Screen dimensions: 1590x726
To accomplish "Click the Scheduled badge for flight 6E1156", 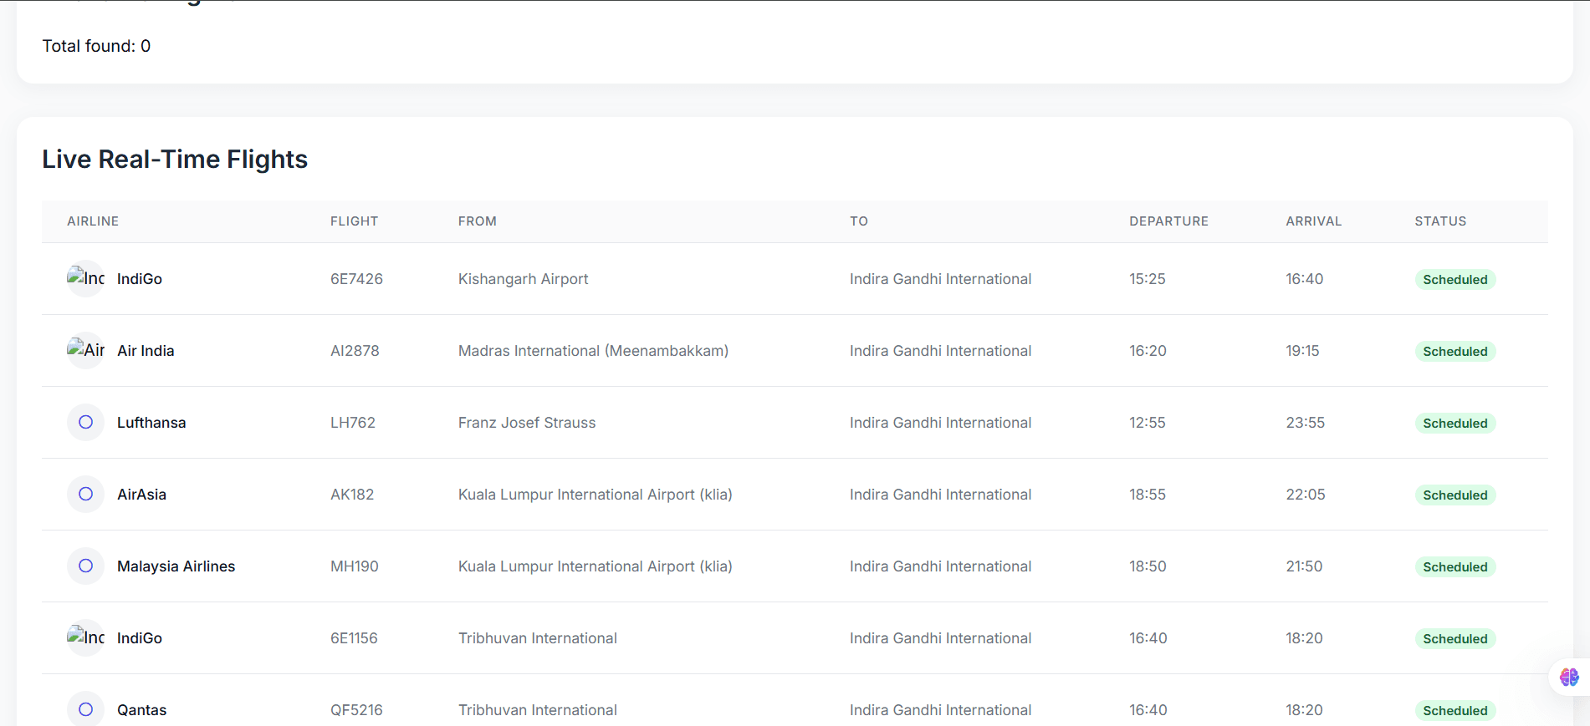I will 1455,639.
